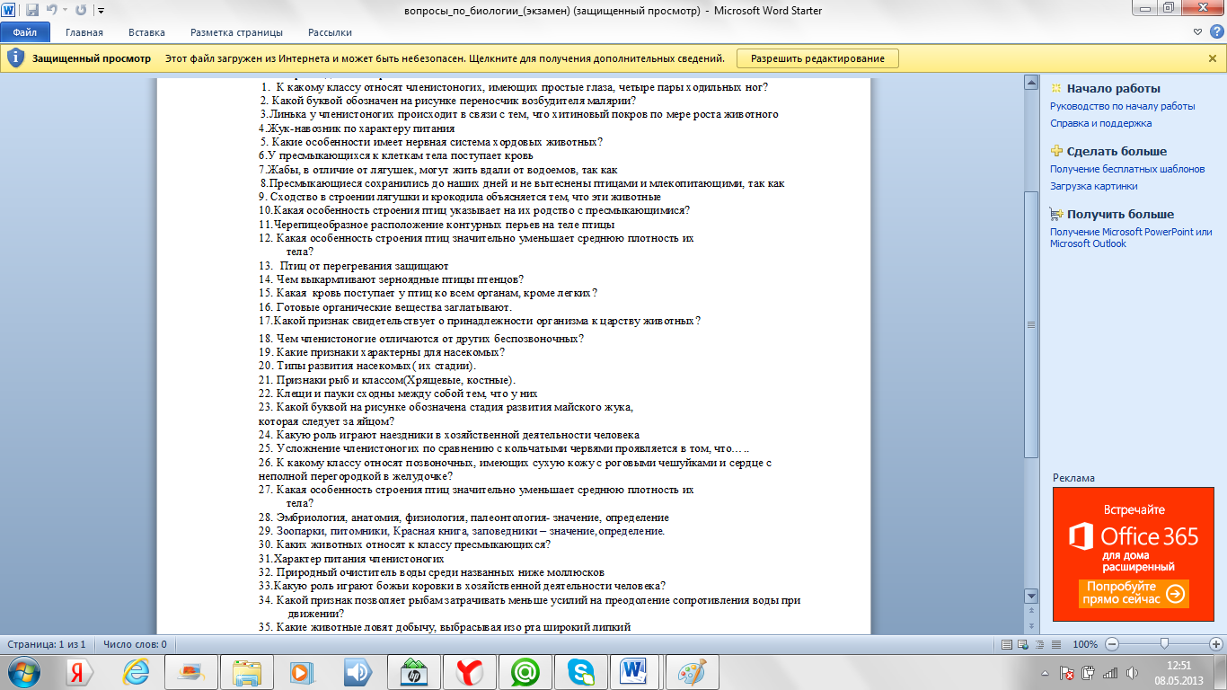
Task: Open the Получение бесплатных шаблонов link
Action: [1127, 169]
